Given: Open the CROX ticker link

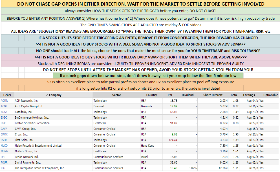Looking at the screenshot, I should coord(4,134).
